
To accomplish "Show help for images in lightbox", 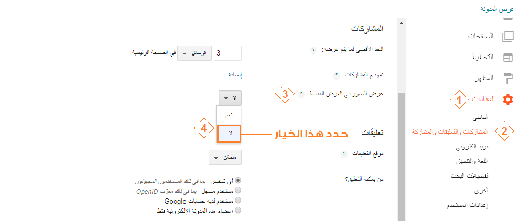I will [301, 94].
